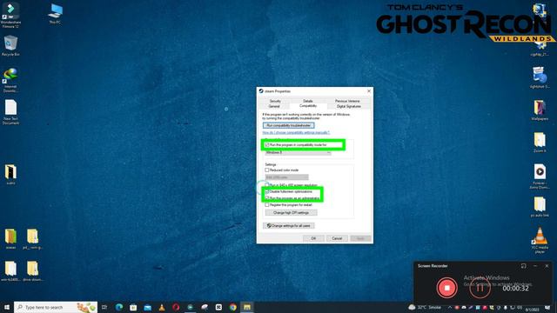Screen dimensions: 557x313
Task: Open 'How do I choose compatibility settings manually?' link
Action: [x=296, y=132]
